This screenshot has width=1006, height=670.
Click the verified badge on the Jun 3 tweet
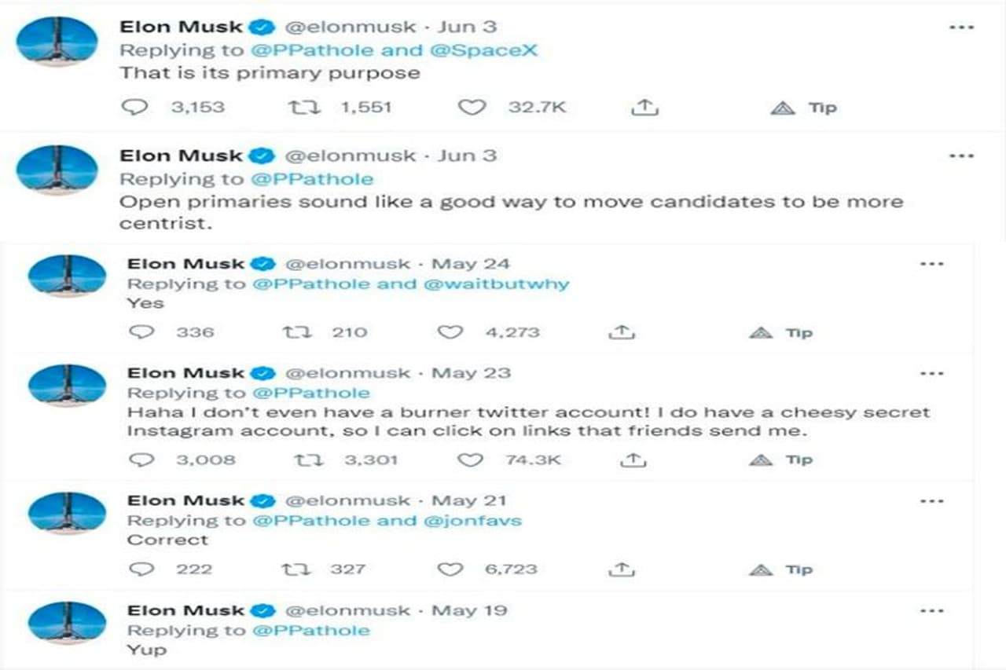click(262, 27)
